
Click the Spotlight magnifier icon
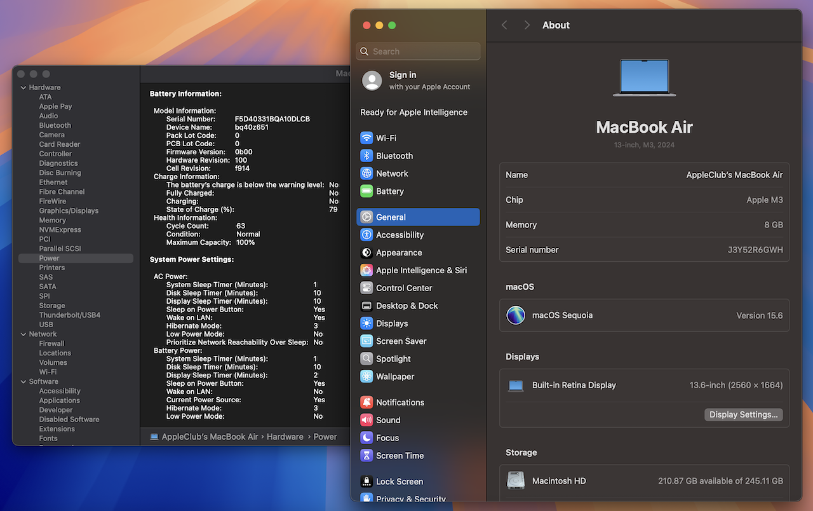(x=366, y=359)
